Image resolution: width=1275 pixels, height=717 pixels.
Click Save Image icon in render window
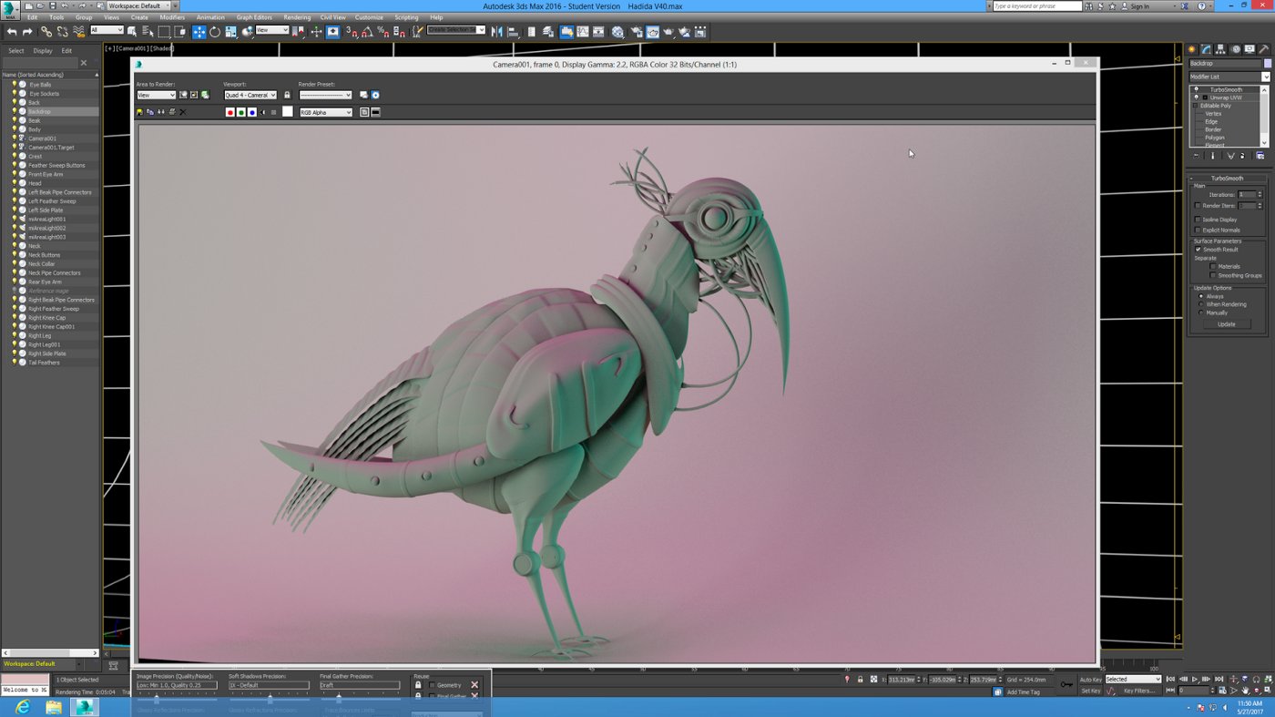(139, 112)
